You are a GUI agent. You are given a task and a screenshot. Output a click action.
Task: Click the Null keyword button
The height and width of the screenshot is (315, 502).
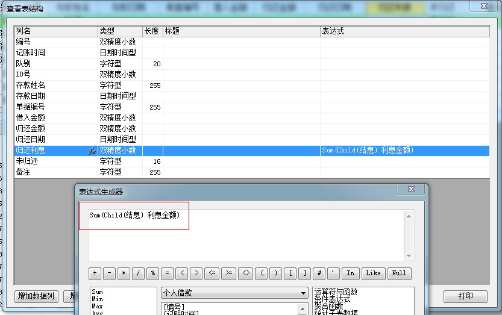[x=399, y=273]
